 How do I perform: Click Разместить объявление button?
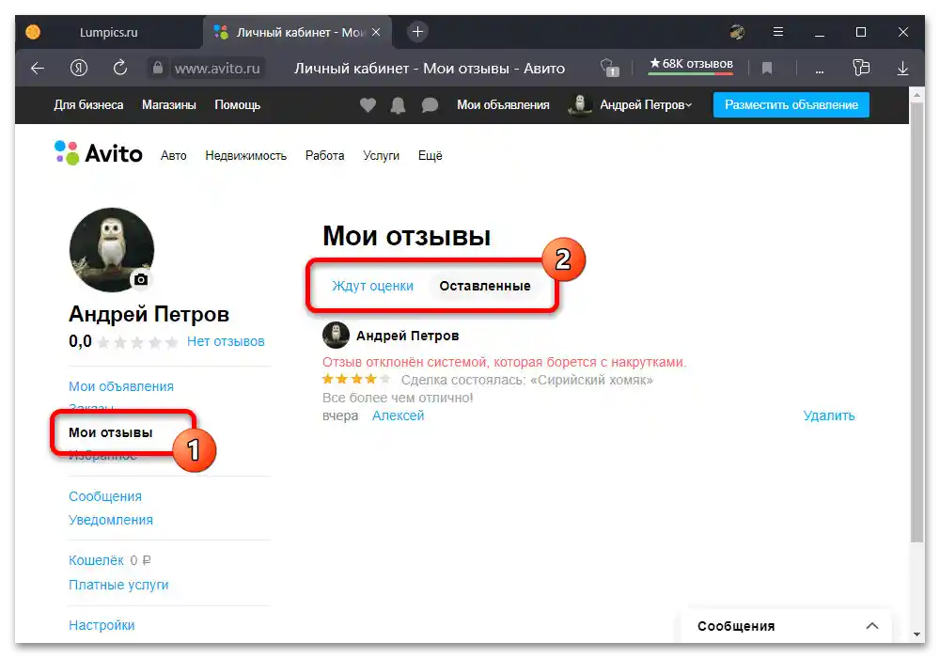pos(791,105)
